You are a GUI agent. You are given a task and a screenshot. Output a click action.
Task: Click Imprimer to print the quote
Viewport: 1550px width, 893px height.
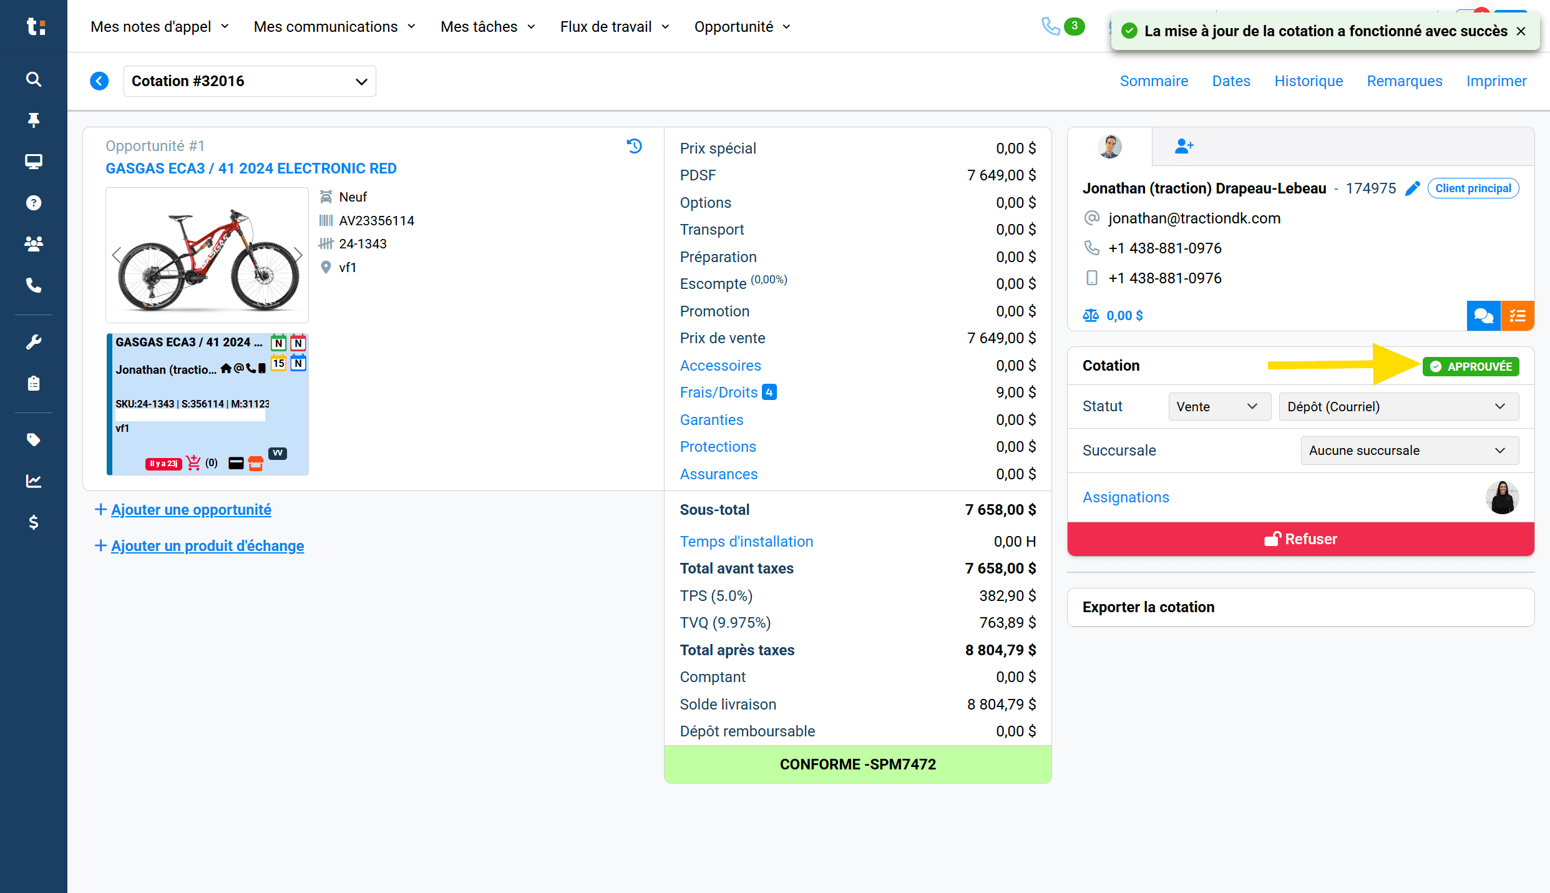[1496, 81]
